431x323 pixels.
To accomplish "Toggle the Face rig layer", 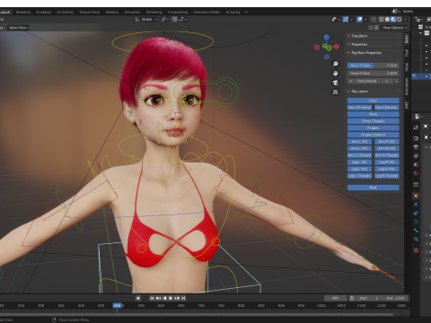I will (373, 100).
